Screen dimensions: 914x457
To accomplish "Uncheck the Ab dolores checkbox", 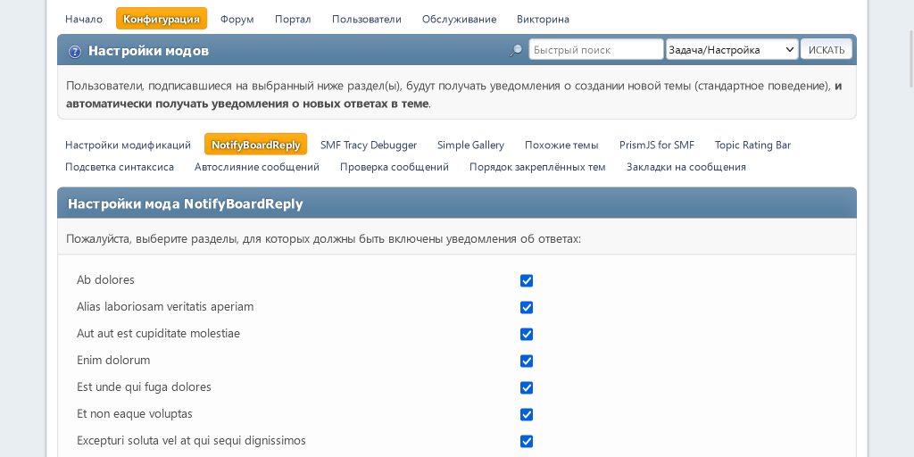I will (527, 280).
